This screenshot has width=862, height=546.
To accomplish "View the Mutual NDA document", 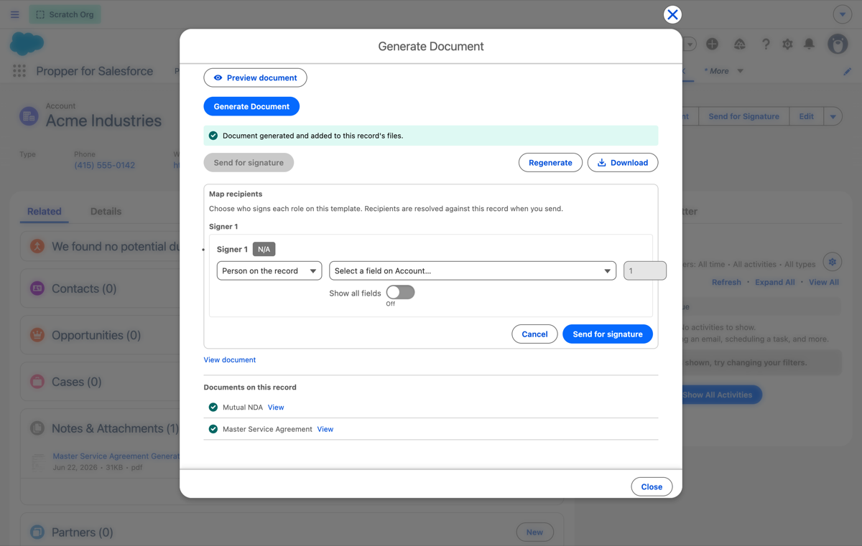I will point(276,407).
